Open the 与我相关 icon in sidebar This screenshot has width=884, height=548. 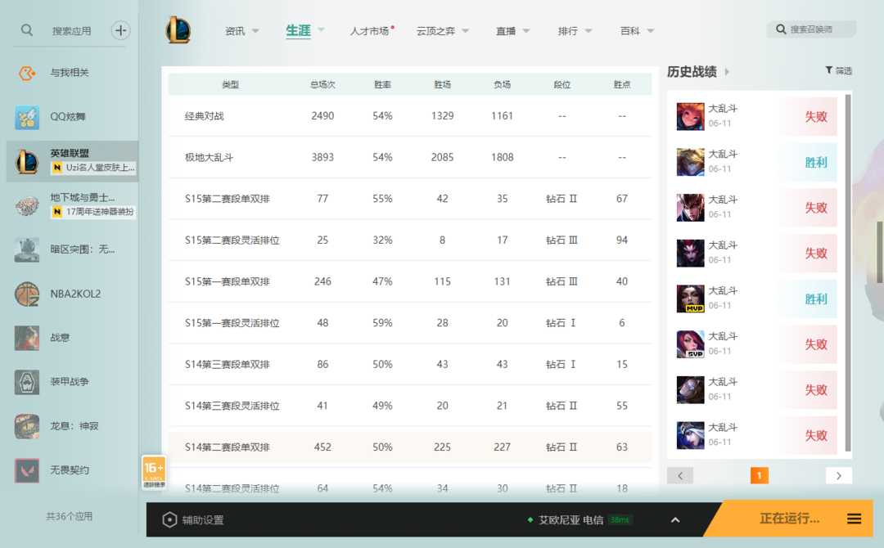point(27,73)
